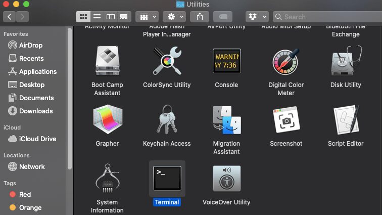Click into the Search field

click(327, 17)
